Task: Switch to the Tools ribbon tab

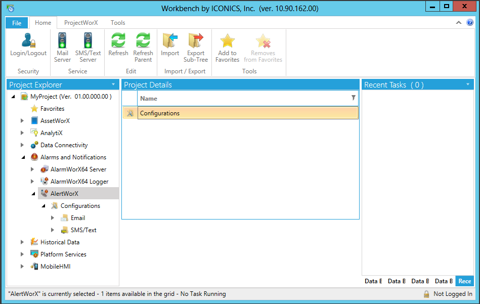Action: (x=118, y=23)
